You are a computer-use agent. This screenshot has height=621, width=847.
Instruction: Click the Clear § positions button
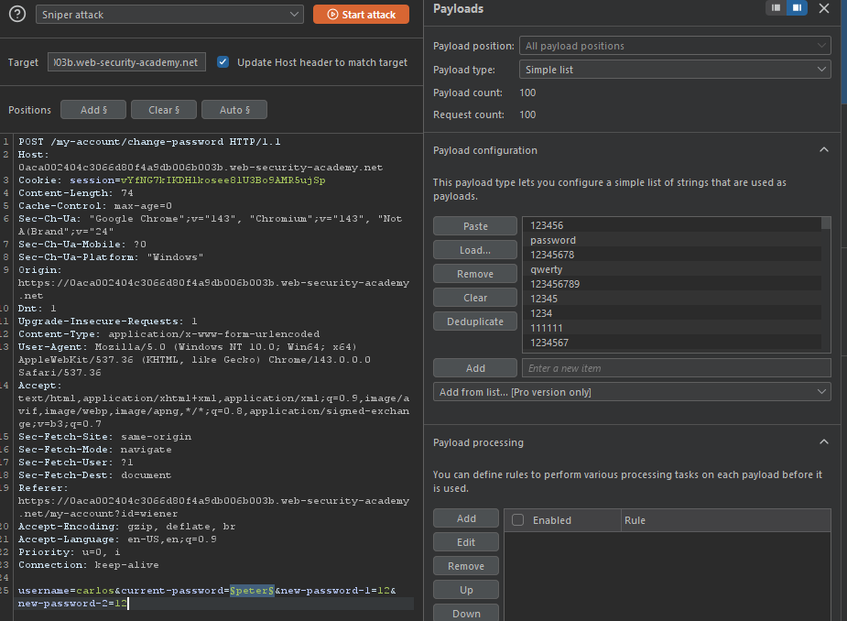click(x=164, y=110)
